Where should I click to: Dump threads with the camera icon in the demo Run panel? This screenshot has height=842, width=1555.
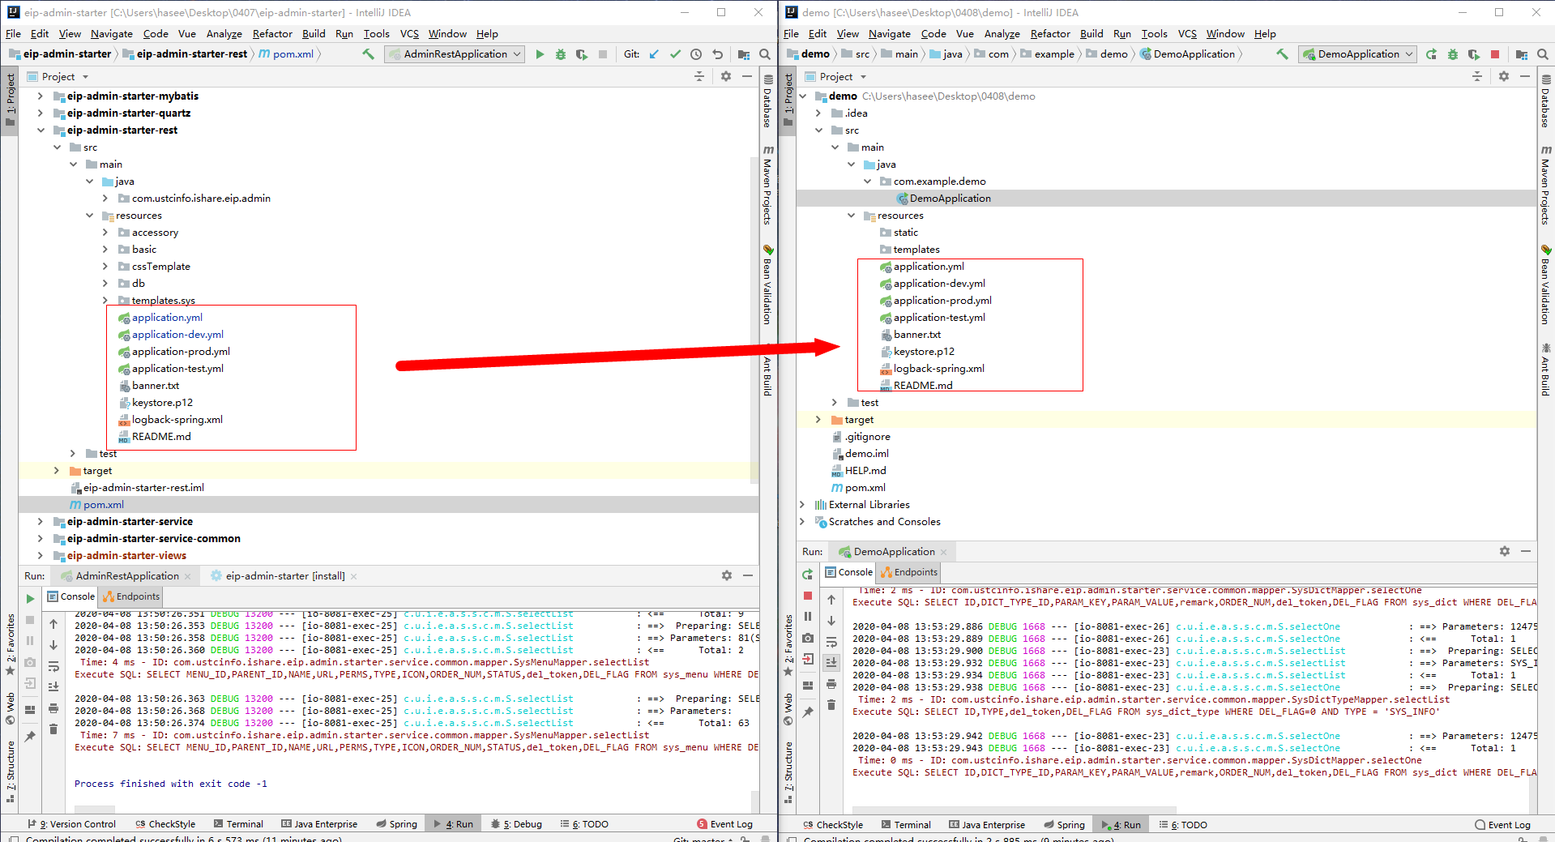808,639
